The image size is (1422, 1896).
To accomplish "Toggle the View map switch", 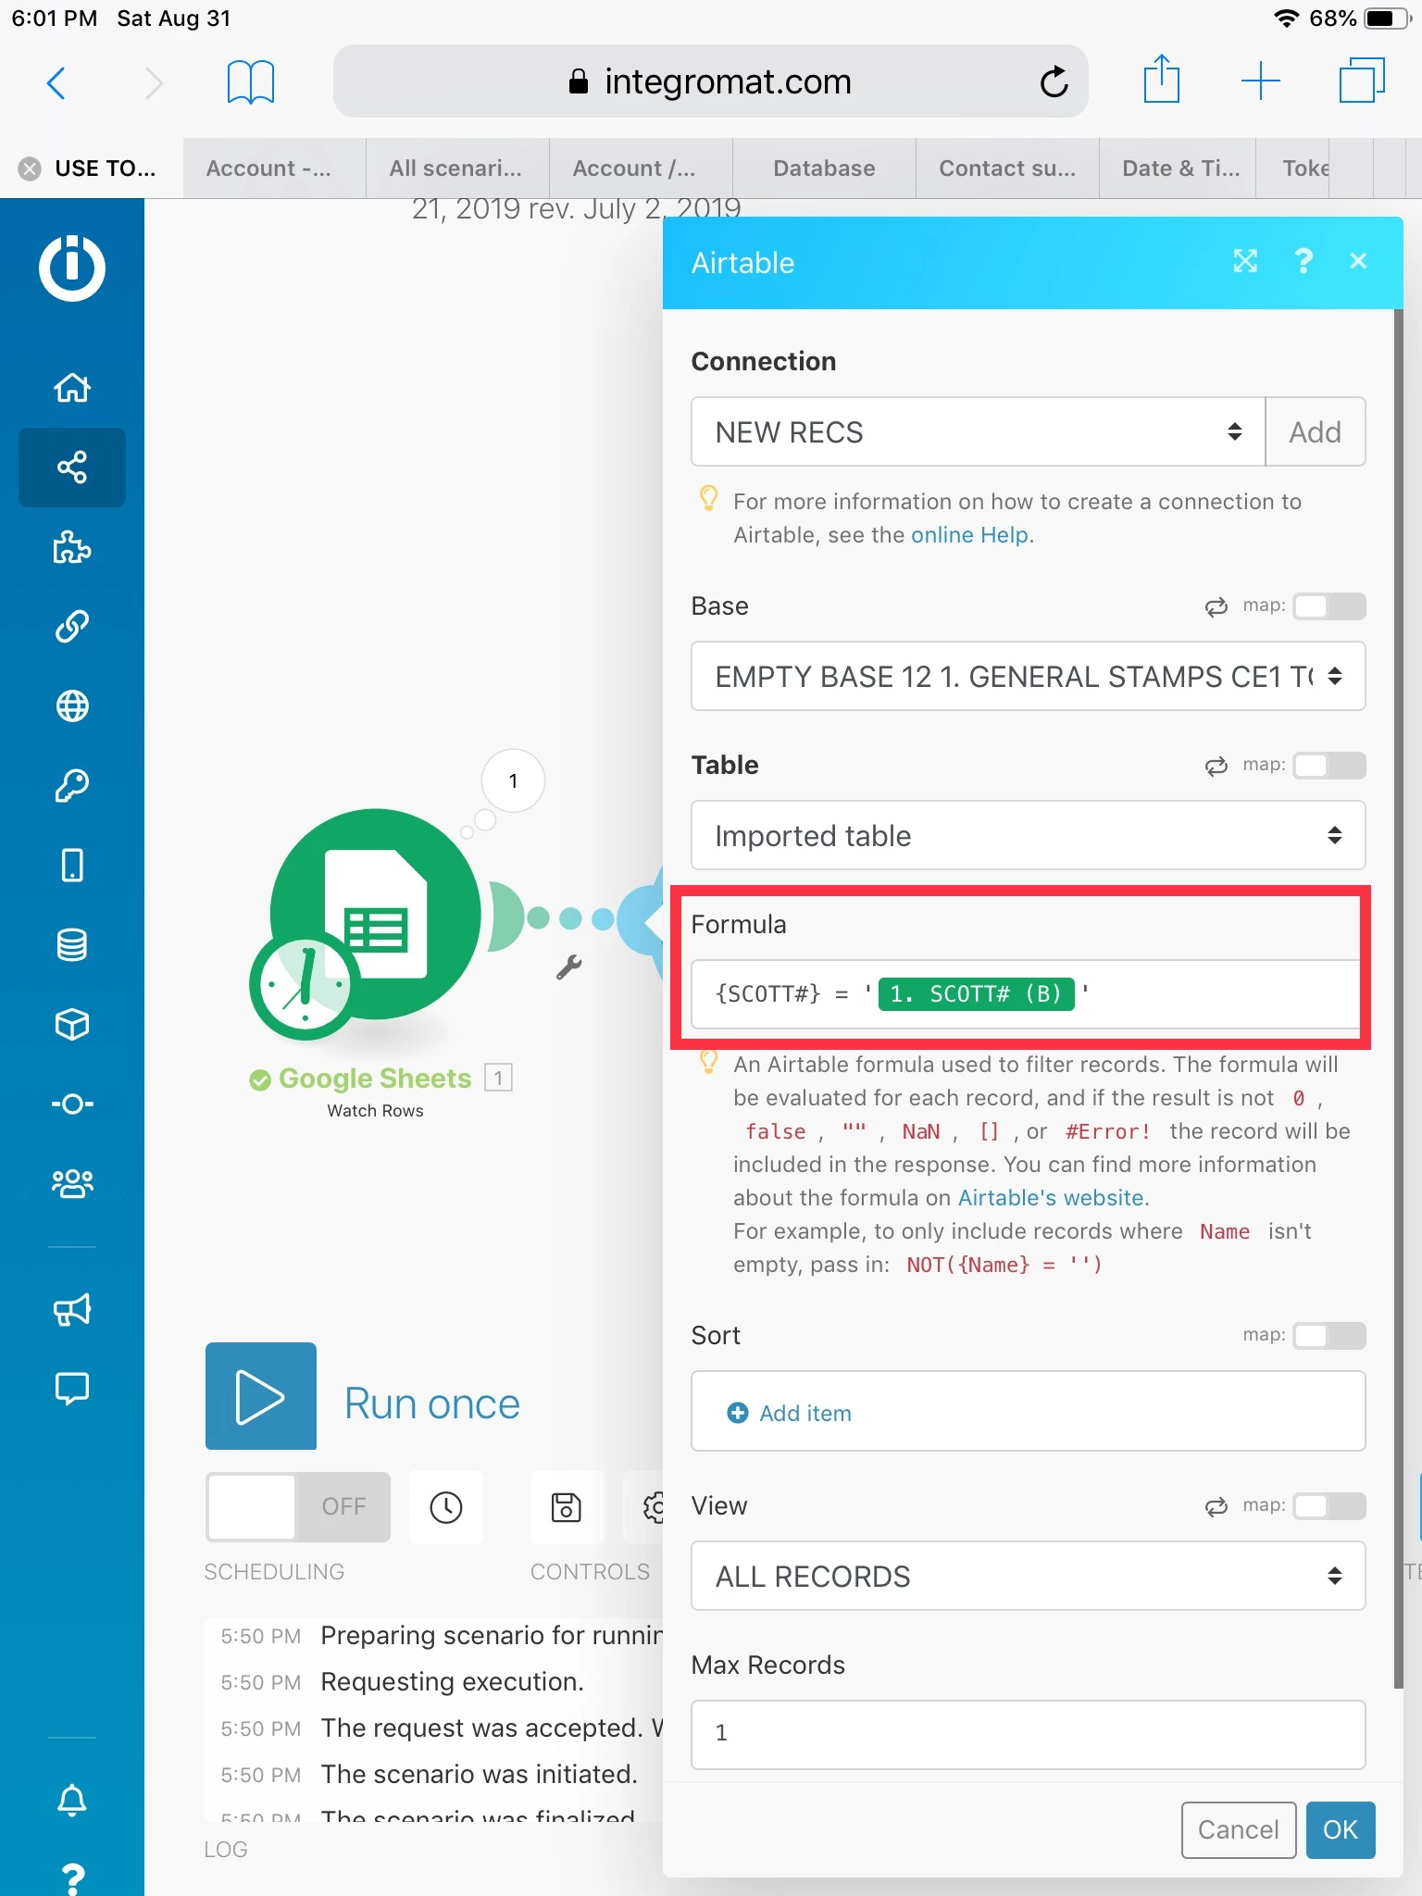I will [1329, 1506].
